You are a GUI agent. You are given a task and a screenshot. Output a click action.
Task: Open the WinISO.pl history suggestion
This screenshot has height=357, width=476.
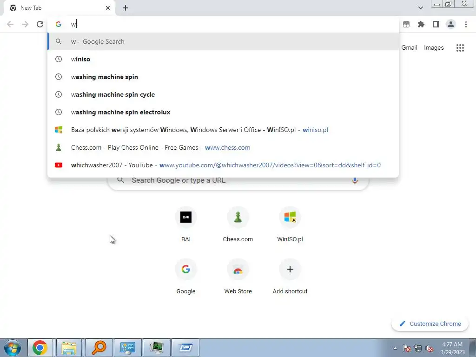pyautogui.click(x=223, y=130)
